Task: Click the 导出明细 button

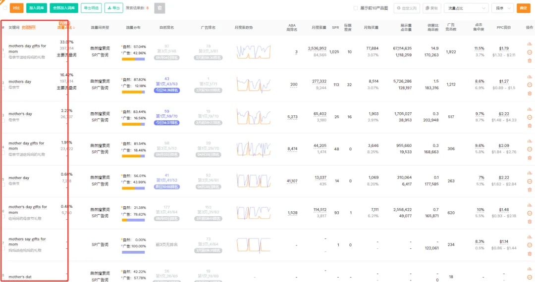Action: [91, 8]
